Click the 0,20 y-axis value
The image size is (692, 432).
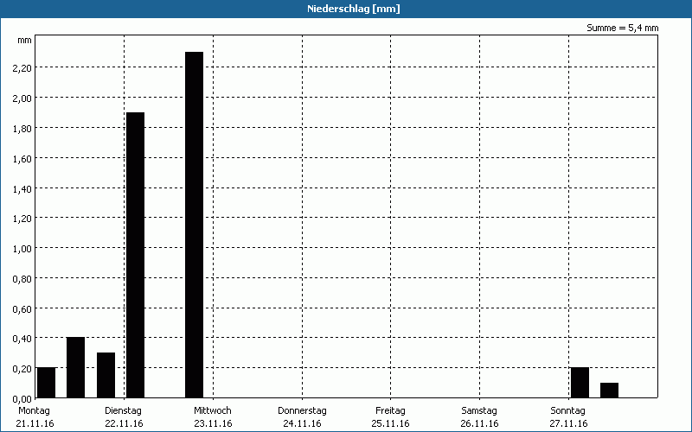click(x=22, y=369)
